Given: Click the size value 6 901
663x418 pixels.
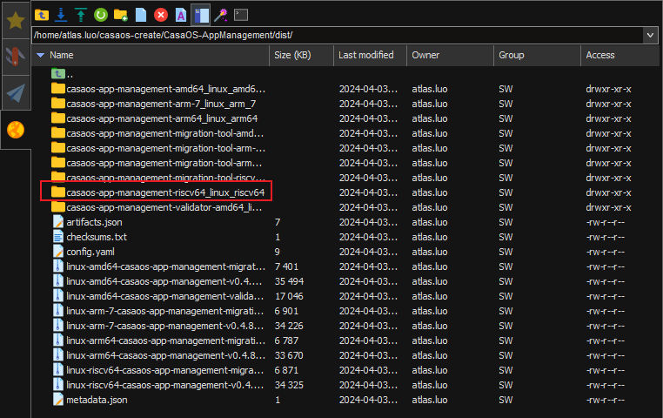Looking at the screenshot, I should tap(286, 312).
